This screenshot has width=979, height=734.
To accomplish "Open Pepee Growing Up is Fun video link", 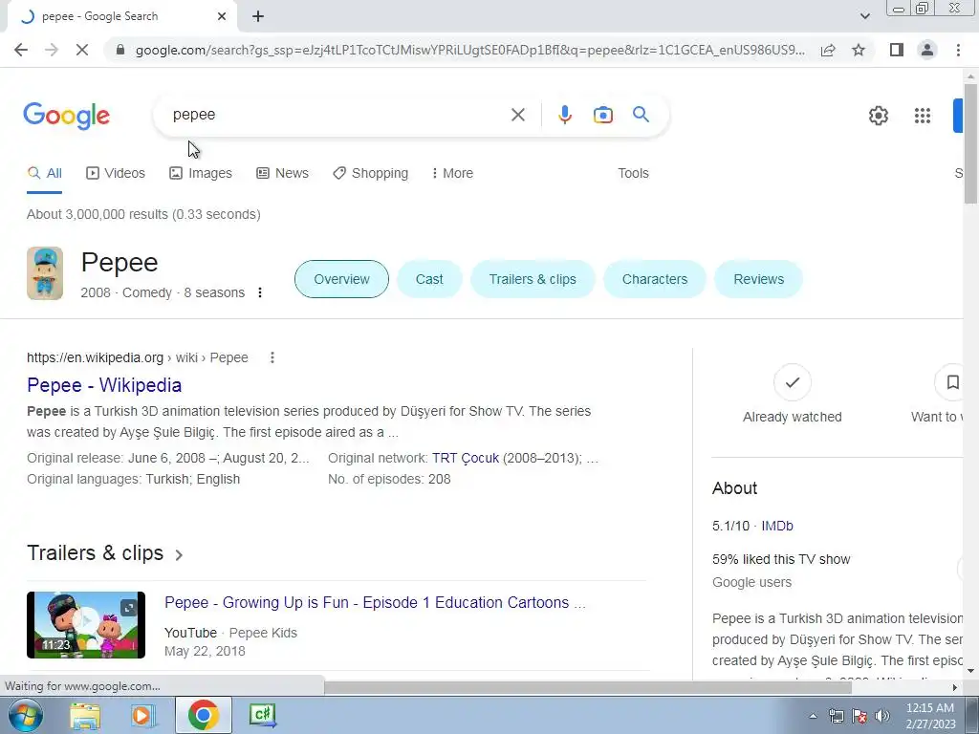I will coord(375,603).
